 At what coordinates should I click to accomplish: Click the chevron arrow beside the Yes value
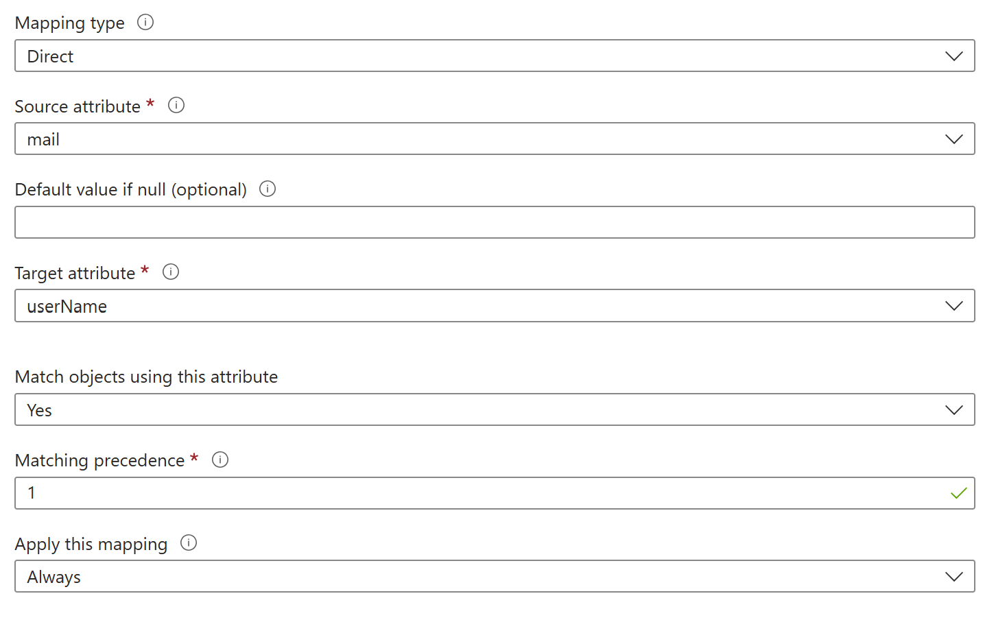pyautogui.click(x=953, y=410)
